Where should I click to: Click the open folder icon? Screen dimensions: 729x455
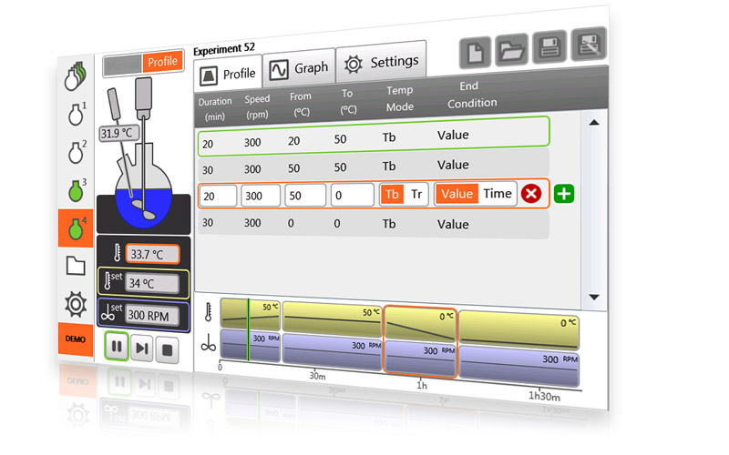pyautogui.click(x=511, y=50)
